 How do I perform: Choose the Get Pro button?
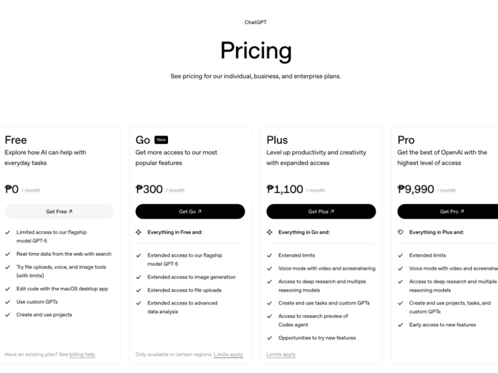[x=448, y=211]
